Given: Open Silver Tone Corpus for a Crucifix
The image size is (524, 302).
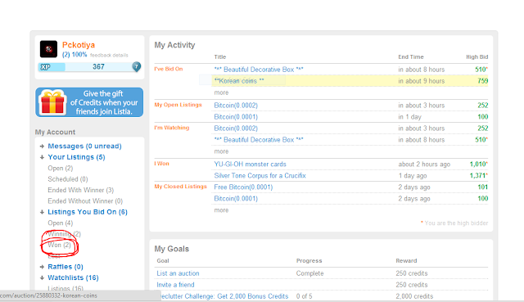Looking at the screenshot, I should (x=260, y=175).
